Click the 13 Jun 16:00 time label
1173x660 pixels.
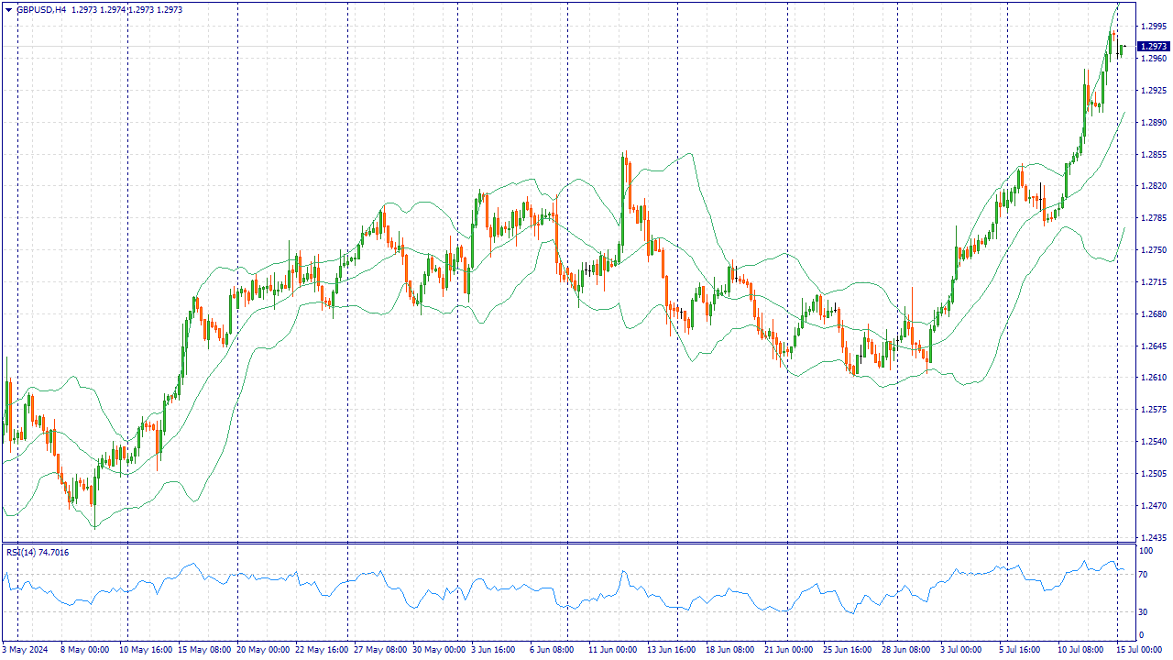click(x=672, y=650)
